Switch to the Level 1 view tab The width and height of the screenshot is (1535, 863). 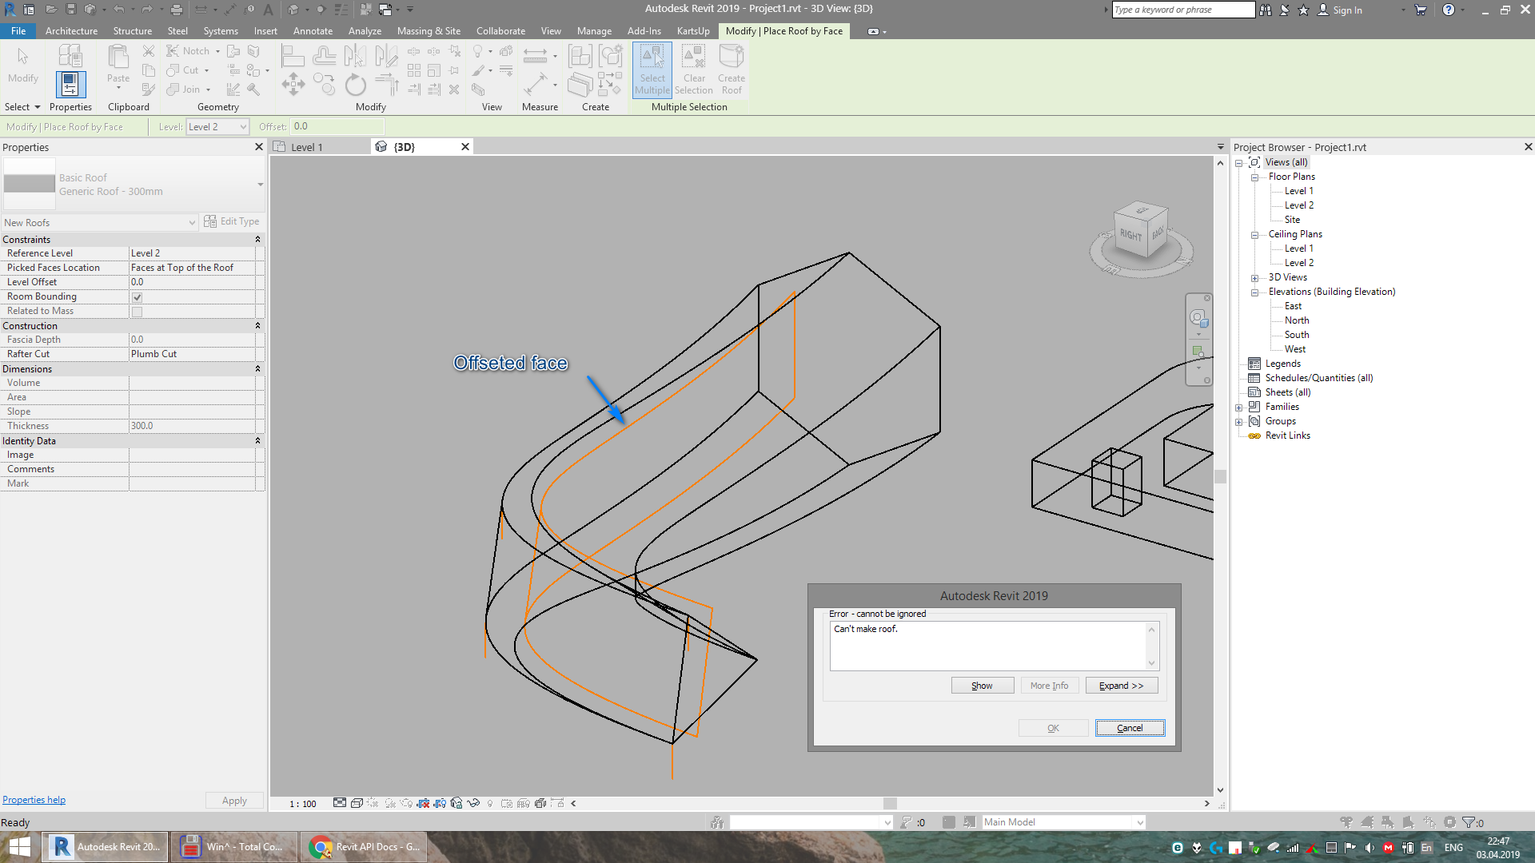tap(307, 147)
